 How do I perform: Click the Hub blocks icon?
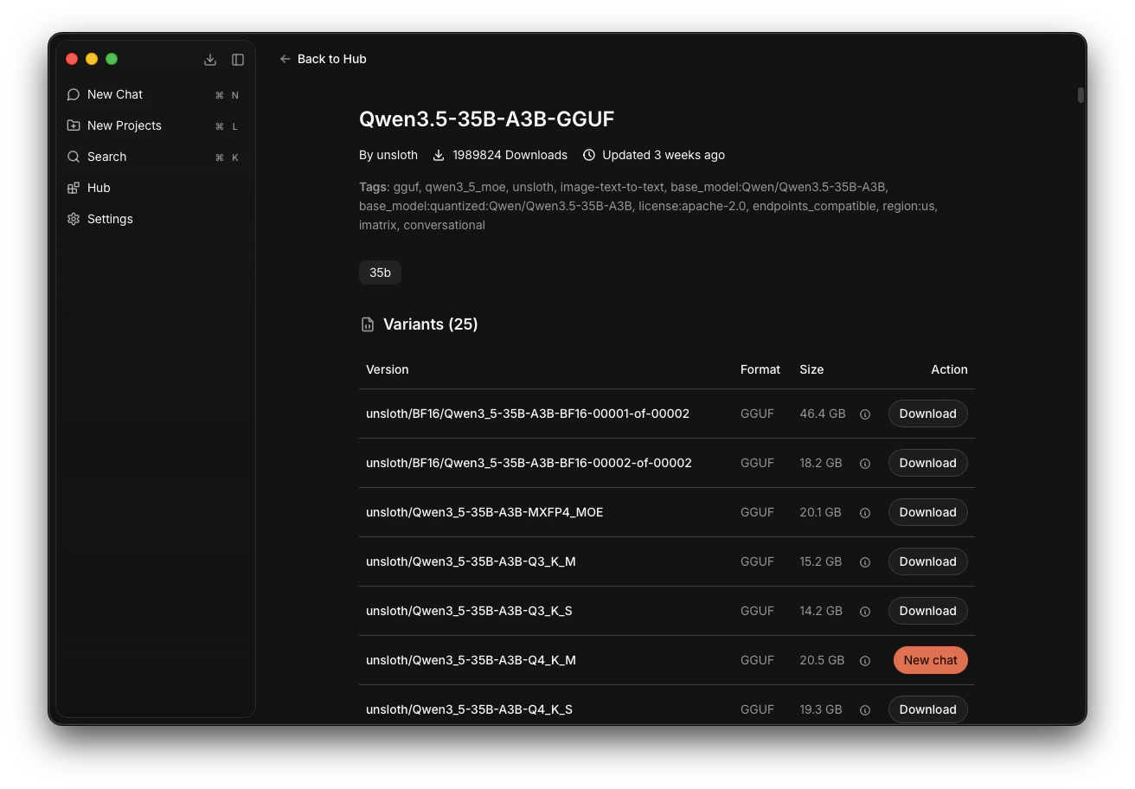coord(74,188)
